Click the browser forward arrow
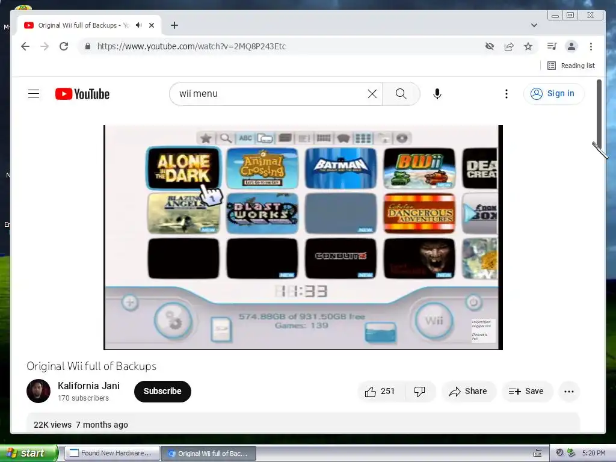Image resolution: width=616 pixels, height=462 pixels. coord(45,46)
